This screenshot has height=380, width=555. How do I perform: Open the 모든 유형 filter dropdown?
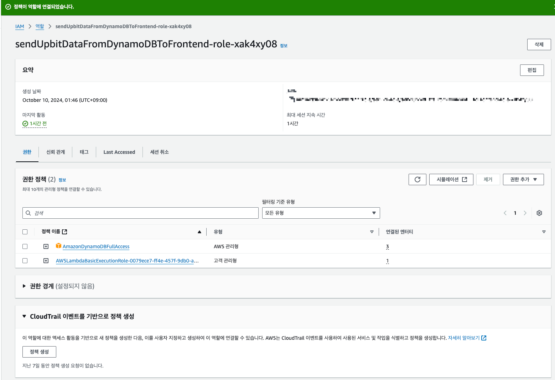321,213
